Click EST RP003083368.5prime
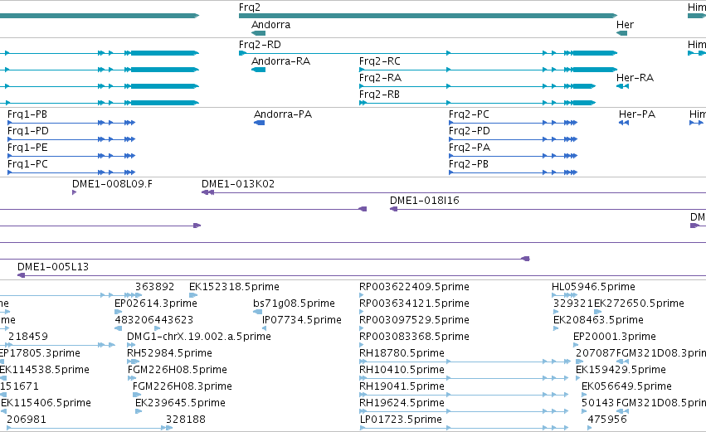This screenshot has height=432, width=706. [414, 337]
